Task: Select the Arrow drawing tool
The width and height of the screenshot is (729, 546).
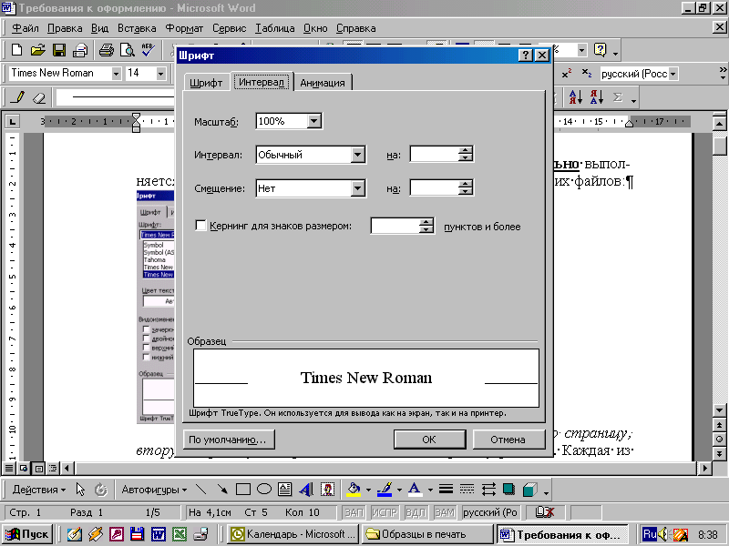Action: click(222, 490)
